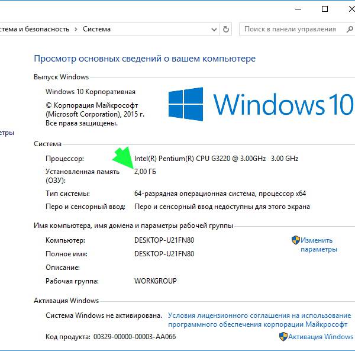Click the 'Рабочая группа:' label
Image resolution: width=355 pixels, height=351 pixels.
coord(72,281)
